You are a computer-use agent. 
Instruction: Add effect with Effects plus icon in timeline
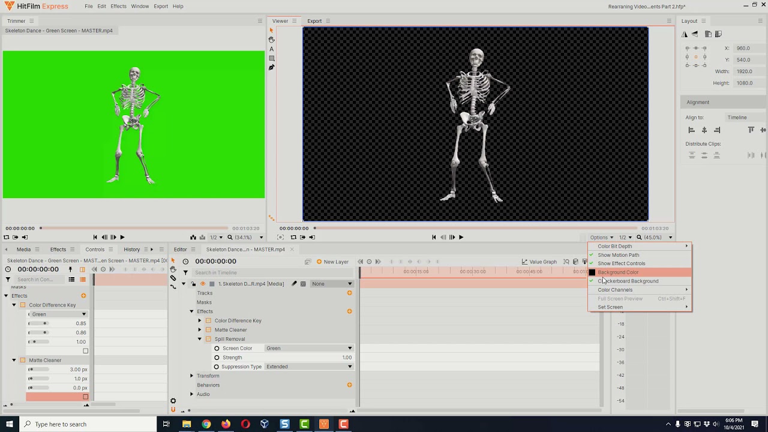[x=349, y=311]
